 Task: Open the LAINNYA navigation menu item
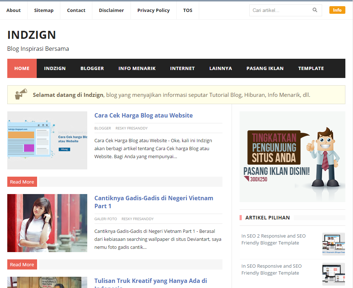tap(221, 68)
